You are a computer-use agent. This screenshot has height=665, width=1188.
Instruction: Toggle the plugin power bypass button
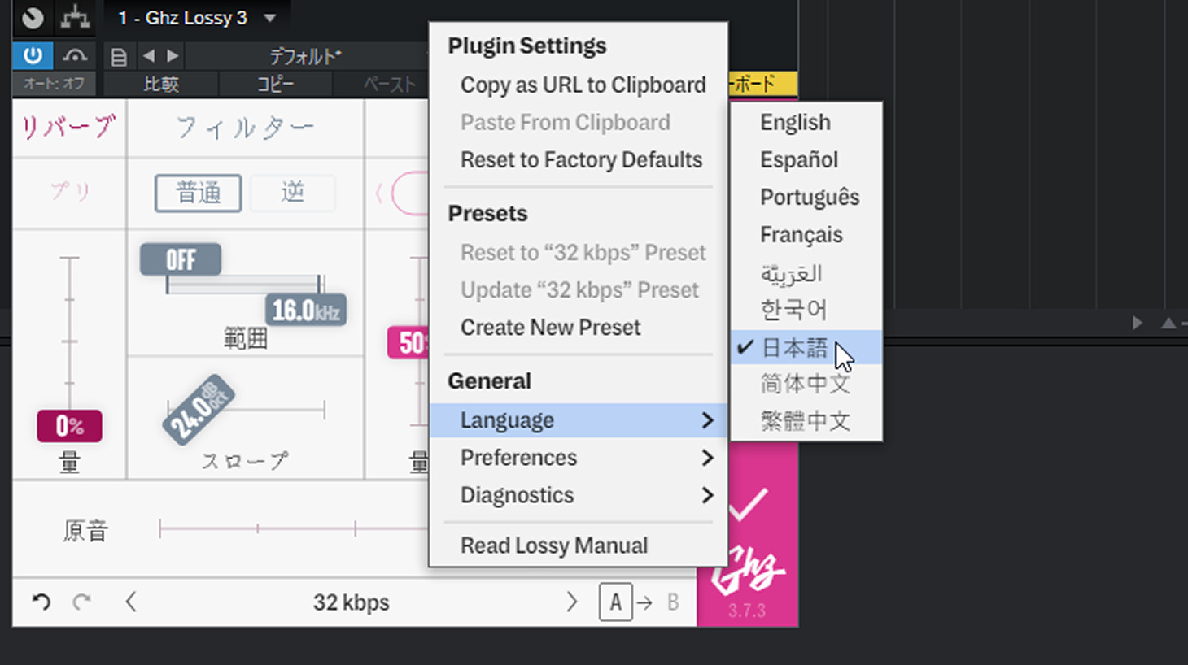[33, 55]
